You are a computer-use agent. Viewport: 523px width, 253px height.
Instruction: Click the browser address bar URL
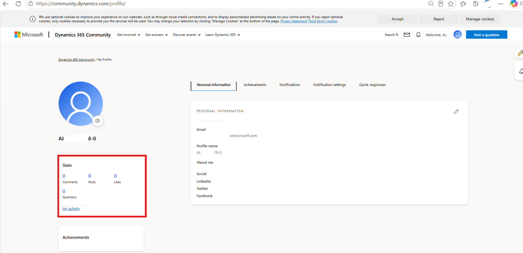click(x=81, y=3)
